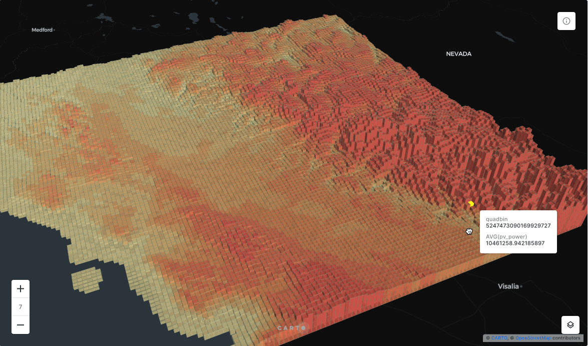
Task: Click the CARTO watermark logo
Action: (x=292, y=328)
